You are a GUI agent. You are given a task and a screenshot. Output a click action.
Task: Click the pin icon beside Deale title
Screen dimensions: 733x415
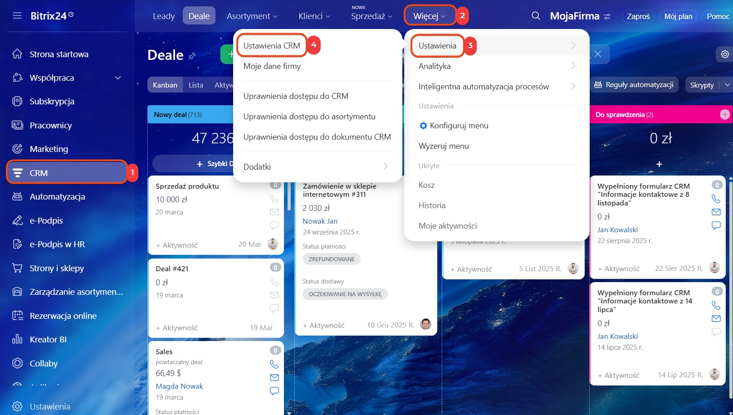[x=192, y=56]
